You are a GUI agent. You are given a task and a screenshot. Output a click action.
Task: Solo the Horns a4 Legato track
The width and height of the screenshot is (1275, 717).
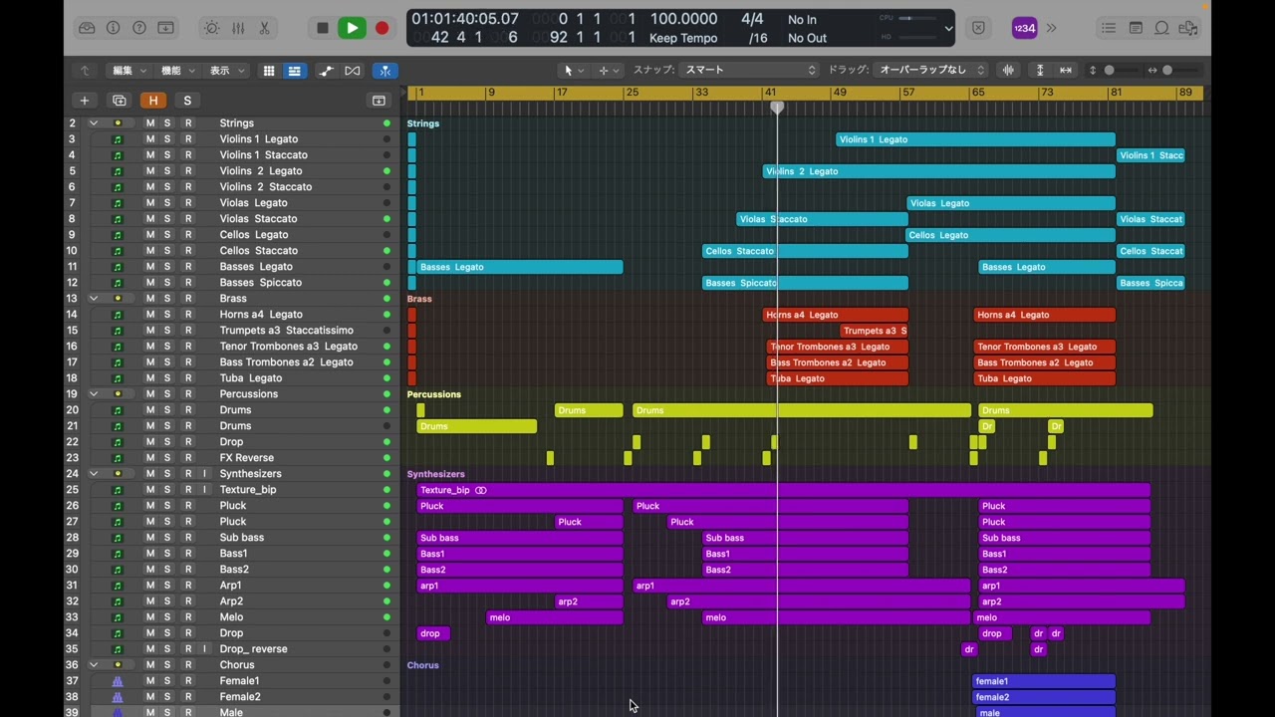(x=167, y=315)
